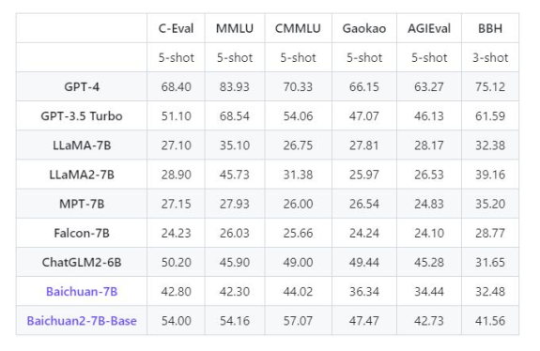Image resolution: width=540 pixels, height=351 pixels.
Task: Click the Falcon-7B row label
Action: [82, 233]
